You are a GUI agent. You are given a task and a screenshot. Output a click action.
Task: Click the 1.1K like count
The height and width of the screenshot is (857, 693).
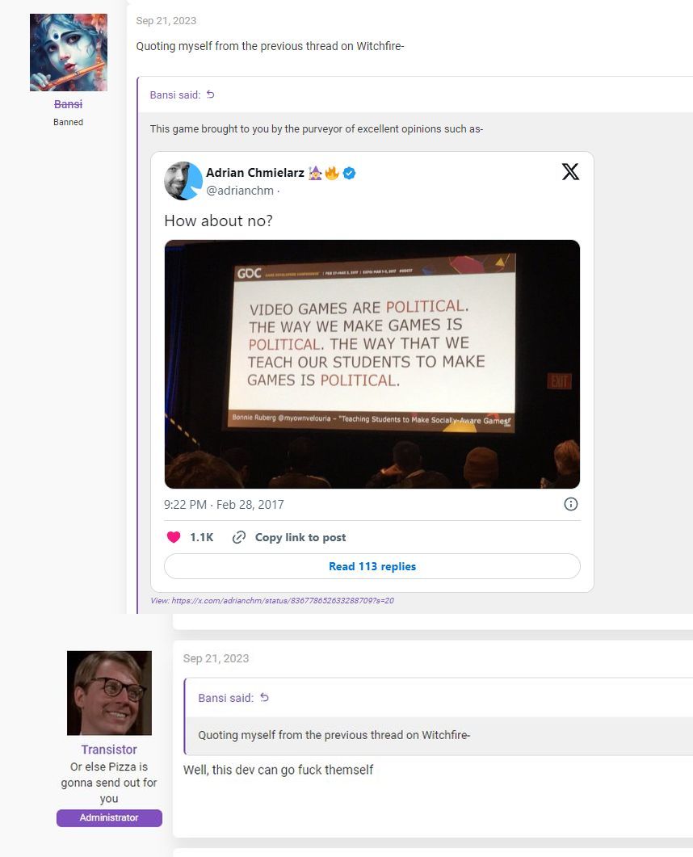pos(202,537)
